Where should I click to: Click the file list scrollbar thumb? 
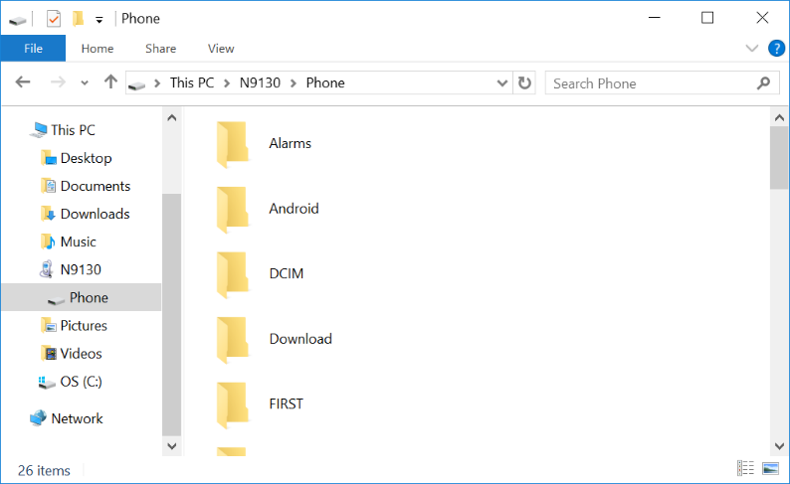click(x=779, y=158)
